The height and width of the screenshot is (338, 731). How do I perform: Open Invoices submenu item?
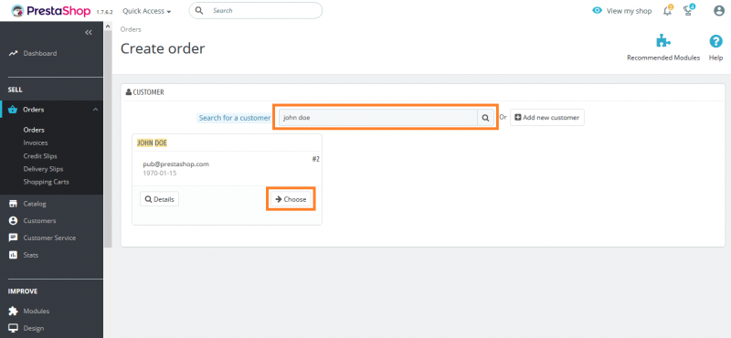pyautogui.click(x=36, y=143)
